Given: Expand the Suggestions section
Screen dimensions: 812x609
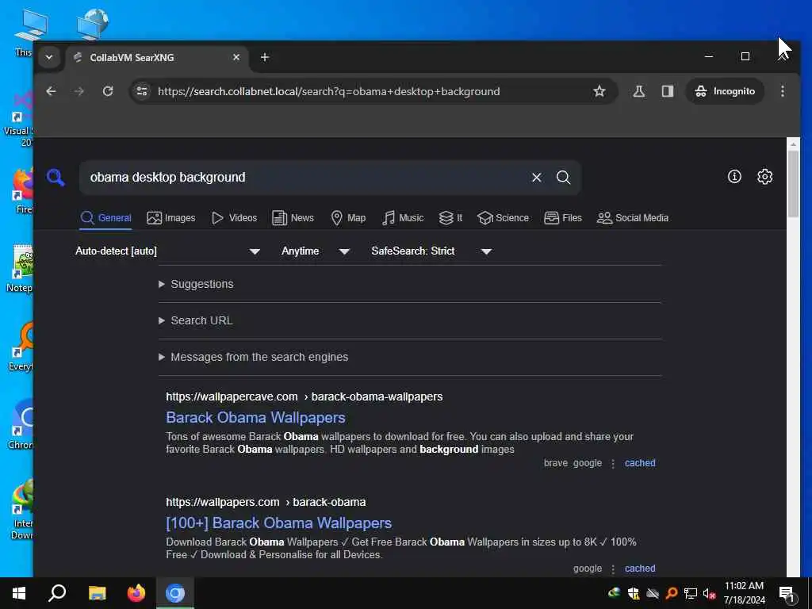Looking at the screenshot, I should 197,284.
